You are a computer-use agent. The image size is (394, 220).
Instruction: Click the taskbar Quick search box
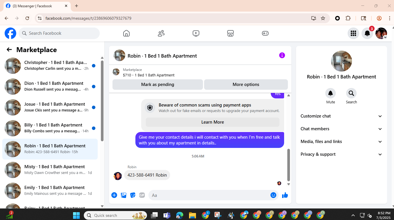115,215
